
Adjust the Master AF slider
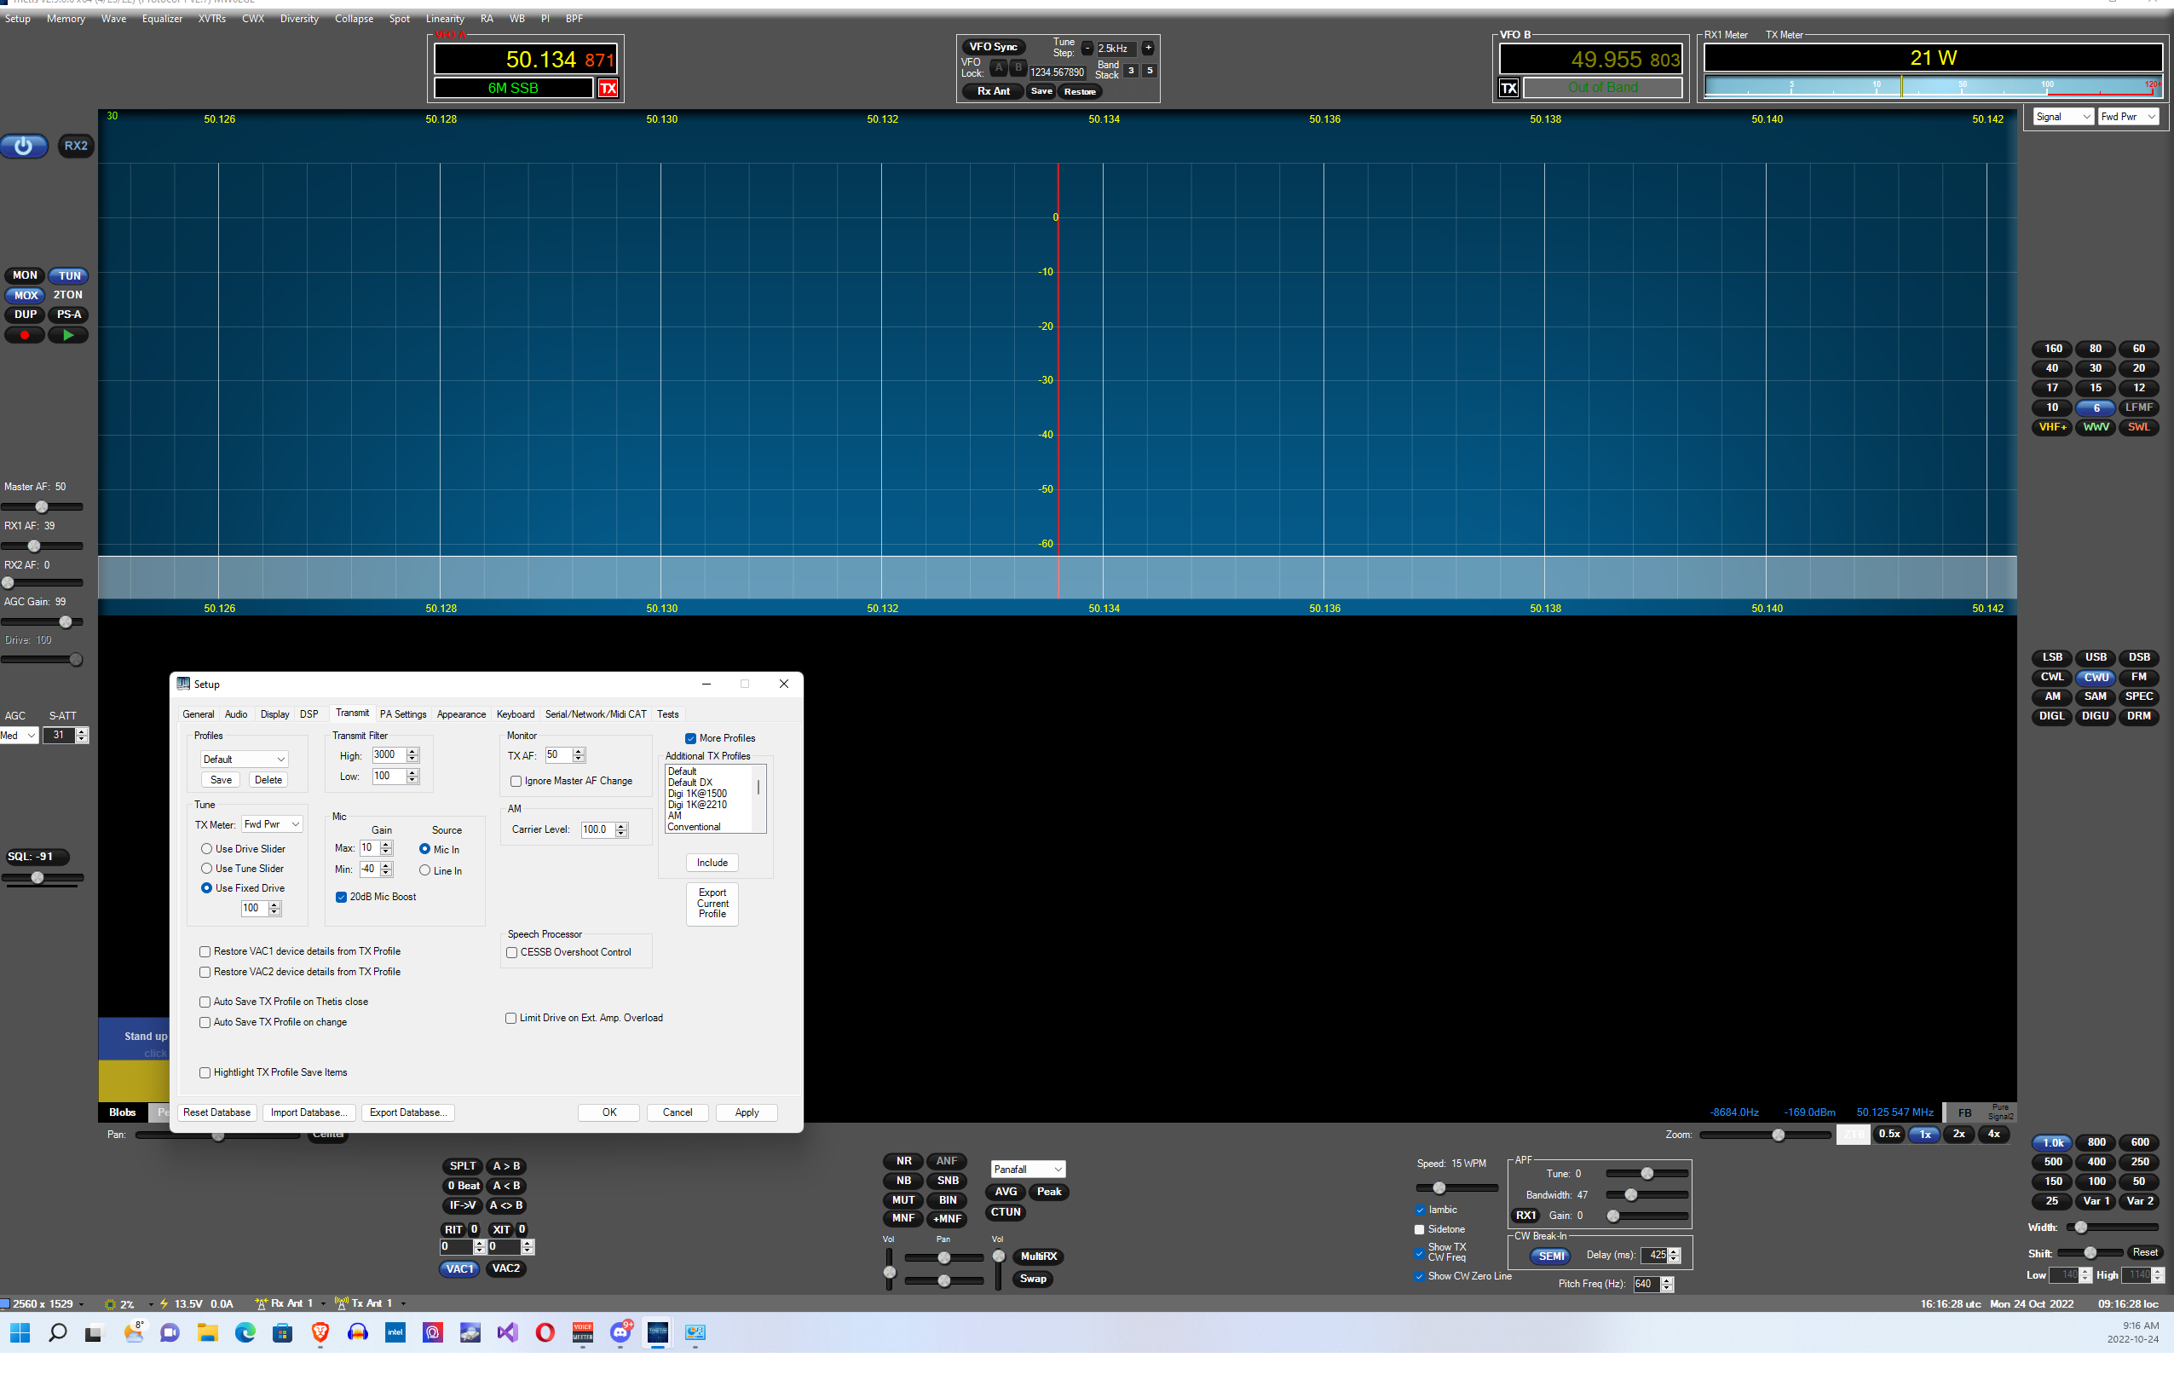(x=42, y=506)
